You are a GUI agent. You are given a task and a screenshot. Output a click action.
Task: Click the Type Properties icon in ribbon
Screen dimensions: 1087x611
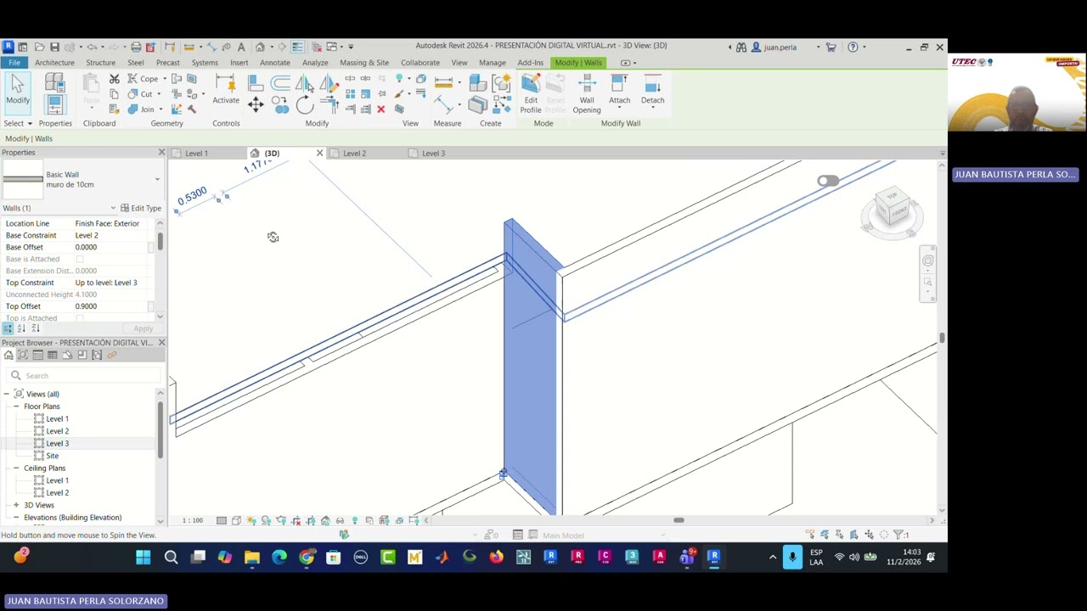pyautogui.click(x=54, y=82)
